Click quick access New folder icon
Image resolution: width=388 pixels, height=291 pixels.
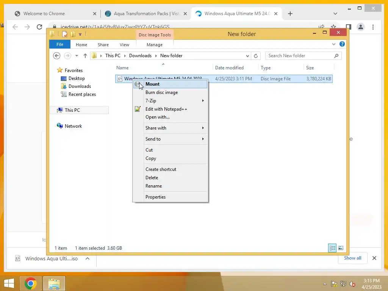pos(73,34)
